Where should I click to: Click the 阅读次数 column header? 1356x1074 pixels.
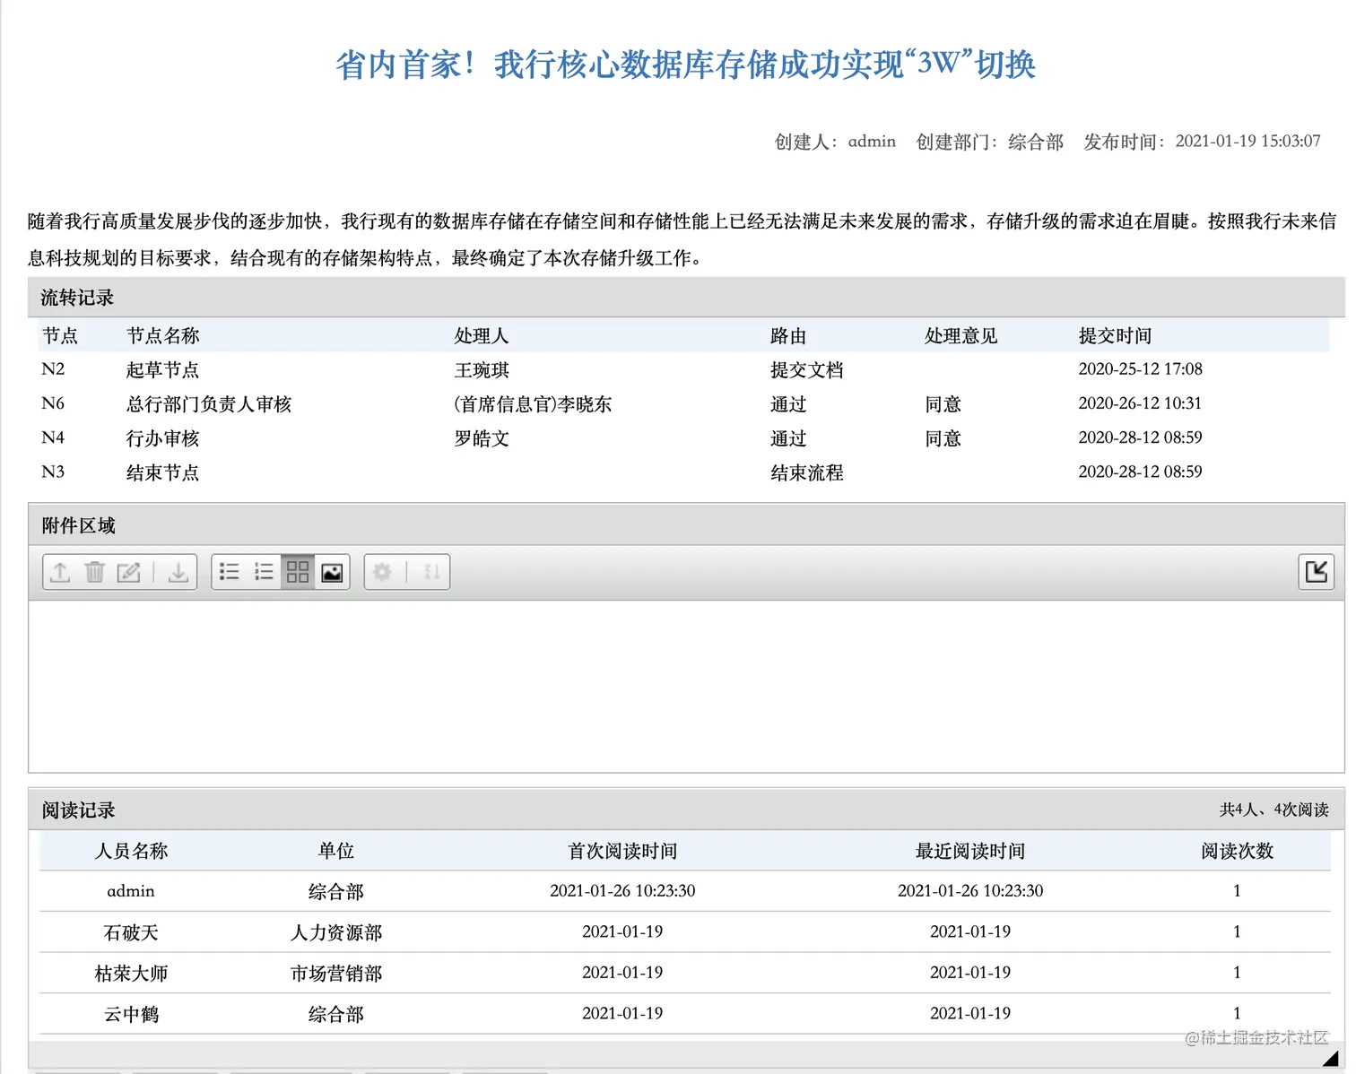tap(1237, 851)
